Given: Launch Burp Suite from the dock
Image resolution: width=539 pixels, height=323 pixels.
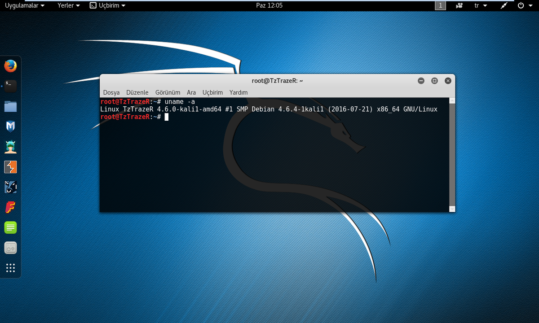Looking at the screenshot, I should pyautogui.click(x=10, y=167).
